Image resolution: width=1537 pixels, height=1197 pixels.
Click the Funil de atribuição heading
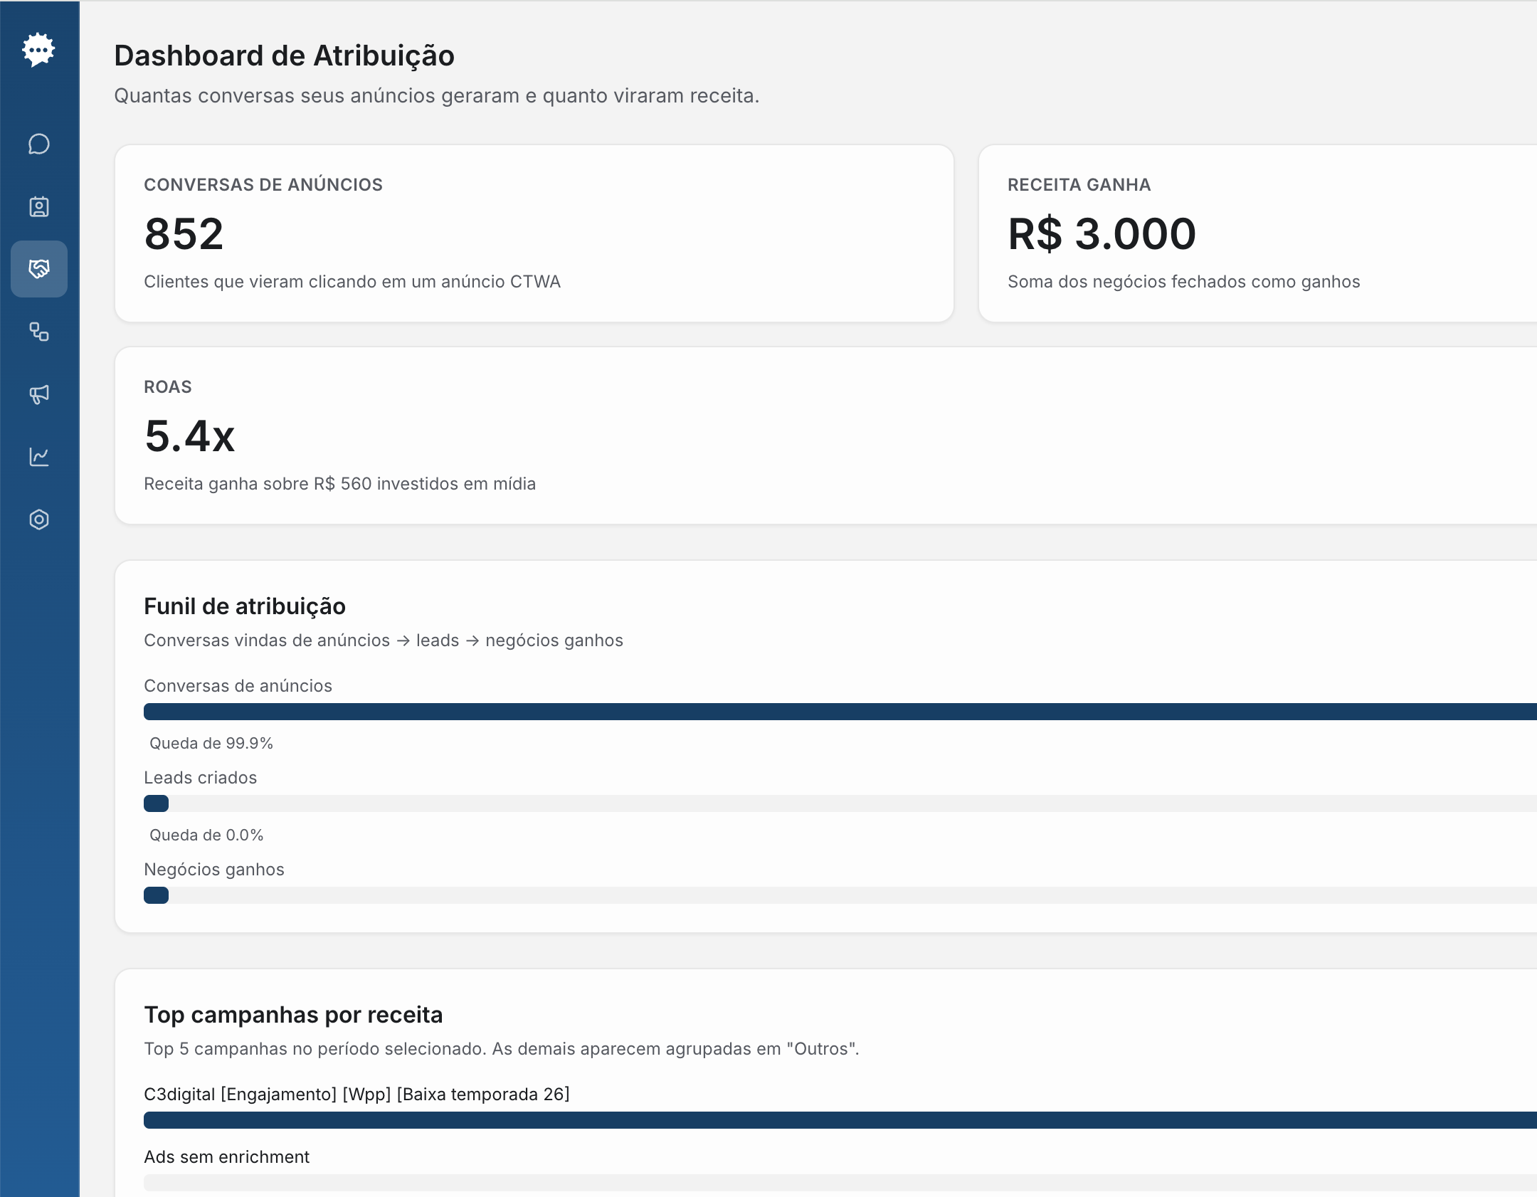(x=245, y=606)
